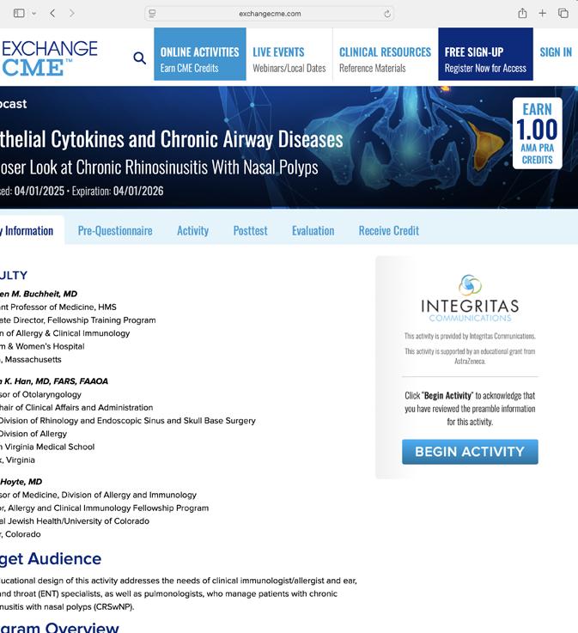578x633 pixels.
Task: Click the line 'Women's Hospital'
Action: (42, 346)
